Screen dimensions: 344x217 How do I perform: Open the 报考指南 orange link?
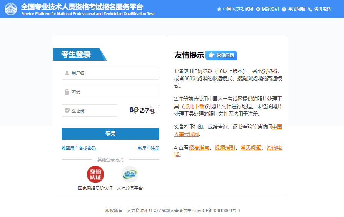coord(199,147)
